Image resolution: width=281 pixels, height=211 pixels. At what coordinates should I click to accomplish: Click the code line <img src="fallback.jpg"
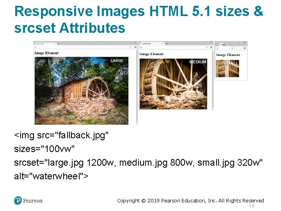click(x=62, y=136)
